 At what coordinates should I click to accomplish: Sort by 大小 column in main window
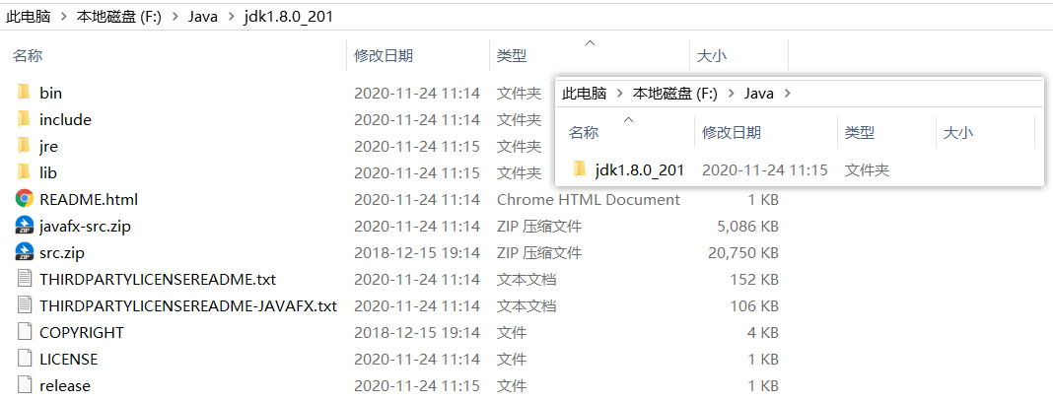click(x=711, y=55)
